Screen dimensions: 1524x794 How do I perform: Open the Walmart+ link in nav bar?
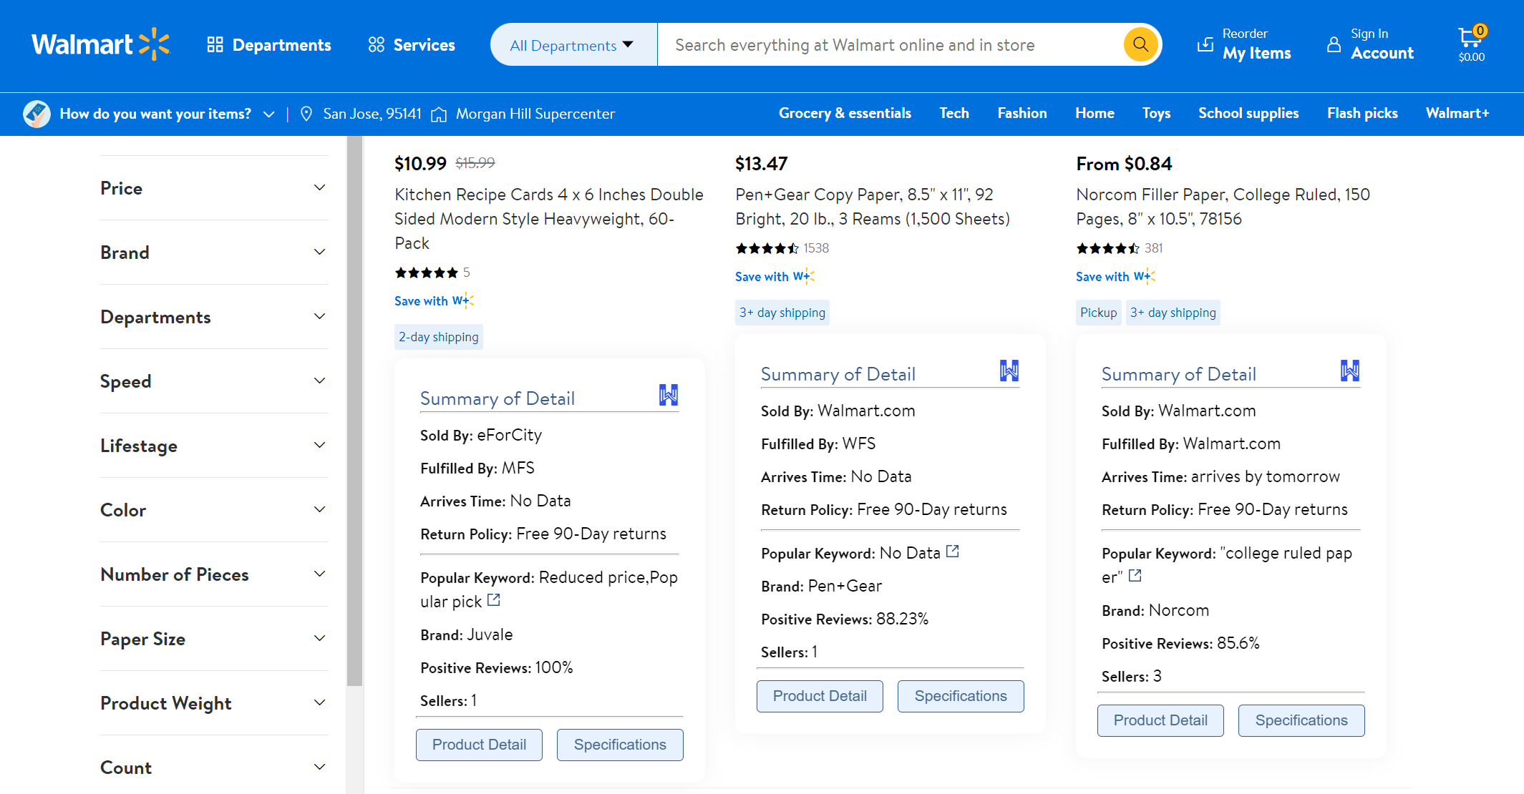1457,113
